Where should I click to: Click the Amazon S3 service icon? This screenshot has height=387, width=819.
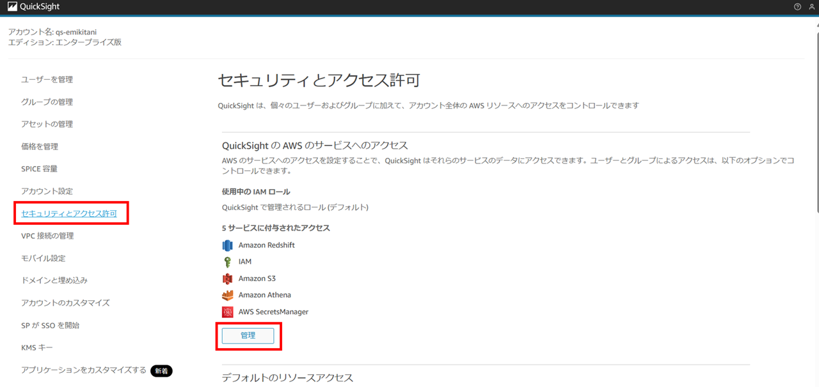point(228,278)
